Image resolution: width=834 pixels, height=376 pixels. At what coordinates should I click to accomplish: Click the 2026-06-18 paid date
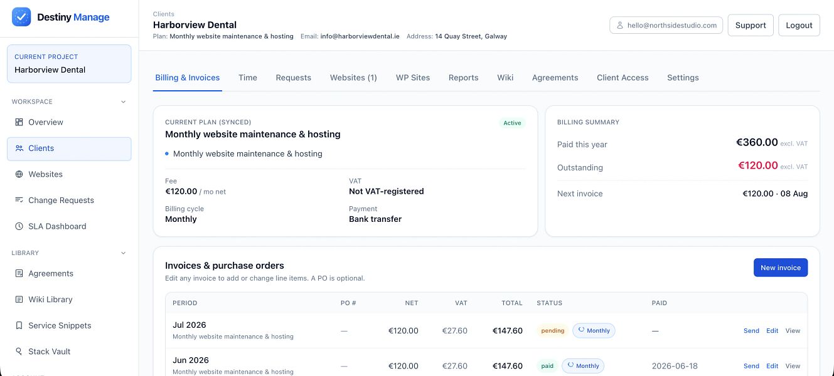[675, 366]
